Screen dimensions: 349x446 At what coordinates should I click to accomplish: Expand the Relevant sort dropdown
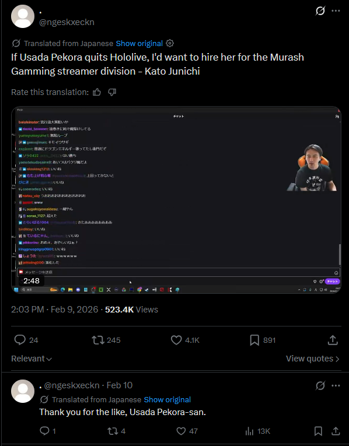pyautogui.click(x=32, y=359)
